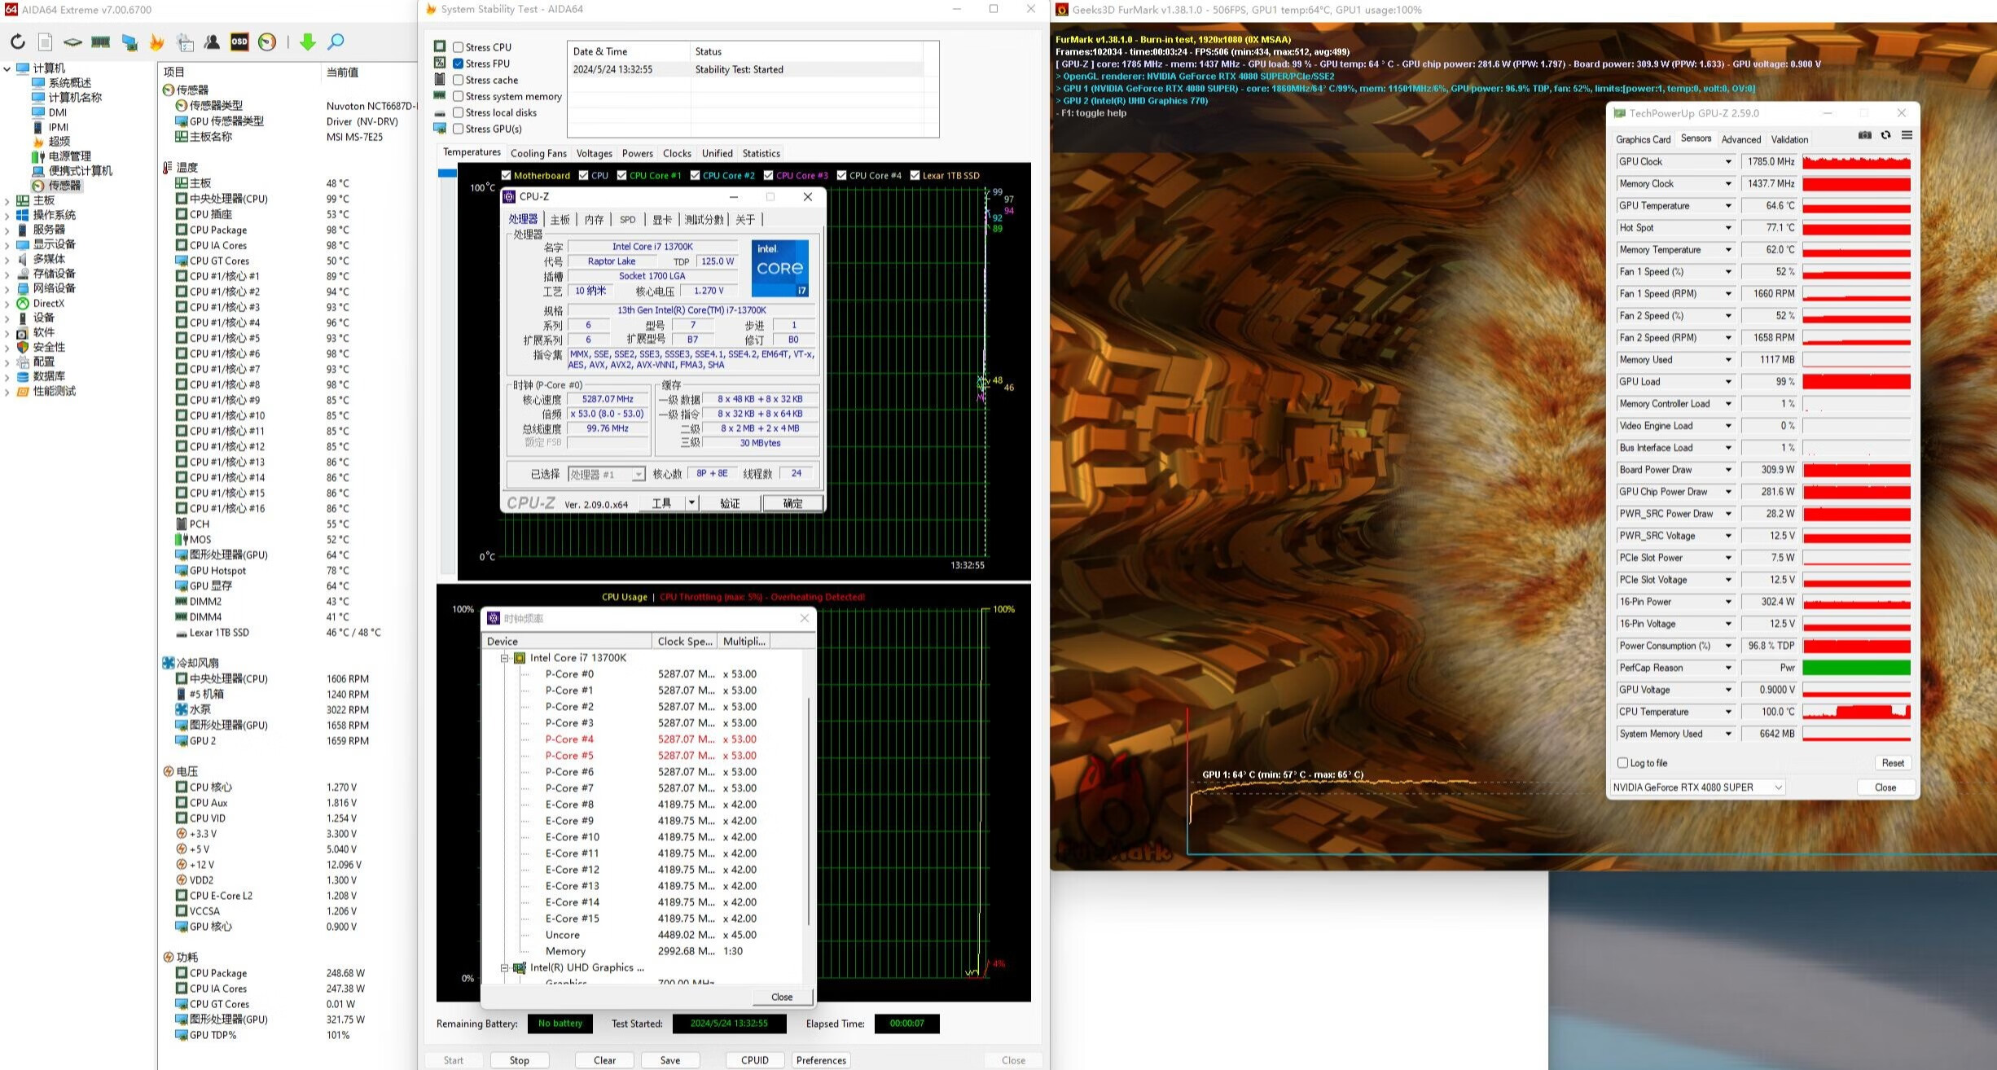Select 系统概述 system summary in AIDA64 tree
This screenshot has height=1070, width=1997.
pyautogui.click(x=69, y=83)
